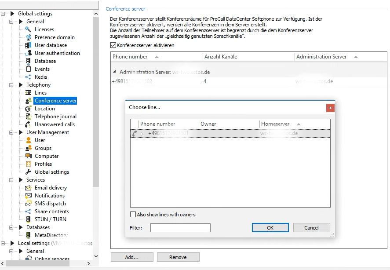Collapse the Administration Server group row
The height and width of the screenshot is (270, 390).
click(x=115, y=72)
